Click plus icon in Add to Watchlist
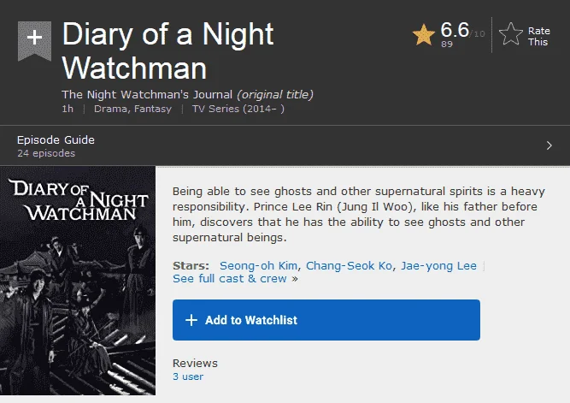This screenshot has height=403, width=570. click(191, 320)
